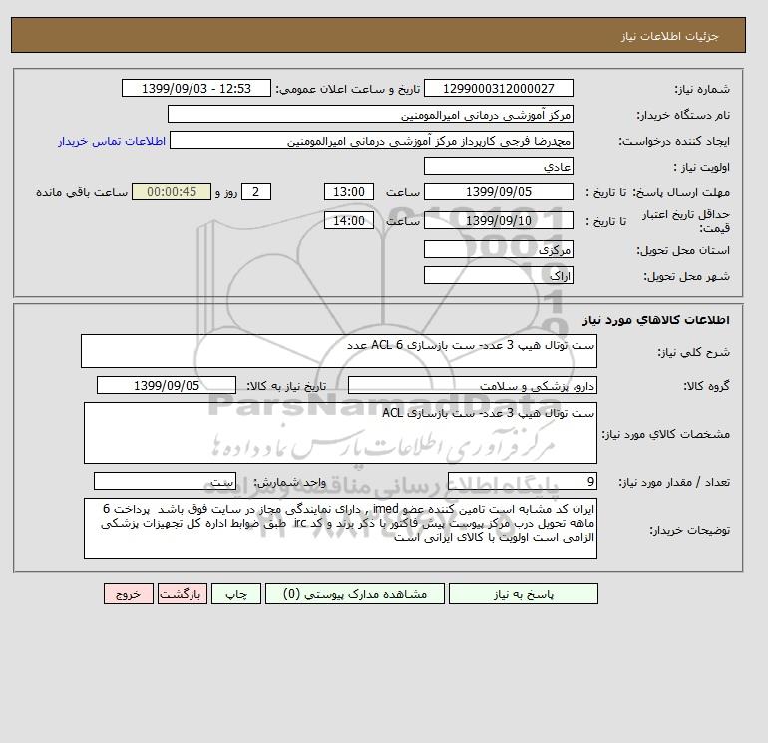Click the delivery city field اراک
Image resolution: width=768 pixels, height=743 pixels.
498,275
